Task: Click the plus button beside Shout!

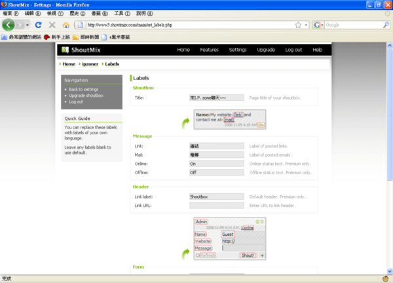Action: 262,255
